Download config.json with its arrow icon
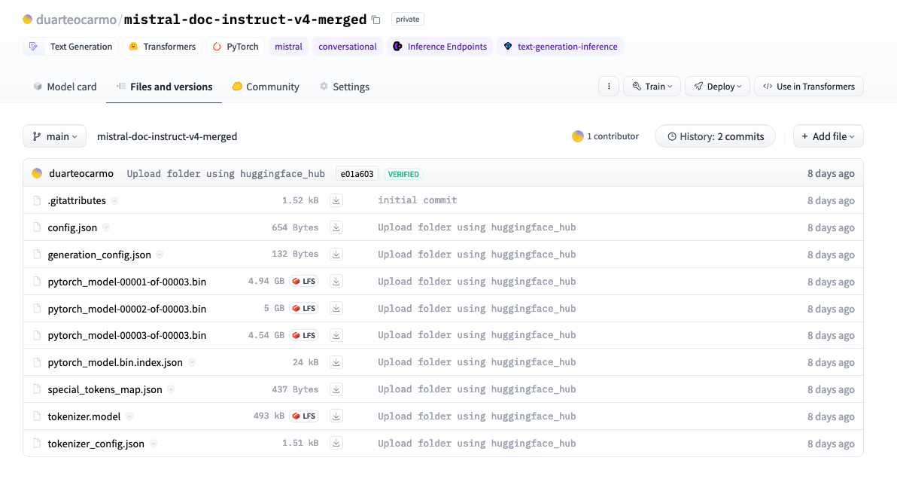The image size is (897, 494). [336, 227]
